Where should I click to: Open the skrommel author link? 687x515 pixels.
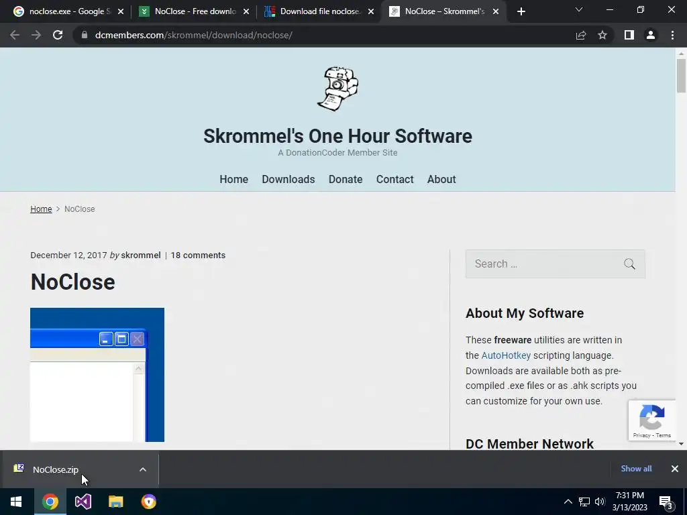pyautogui.click(x=141, y=255)
